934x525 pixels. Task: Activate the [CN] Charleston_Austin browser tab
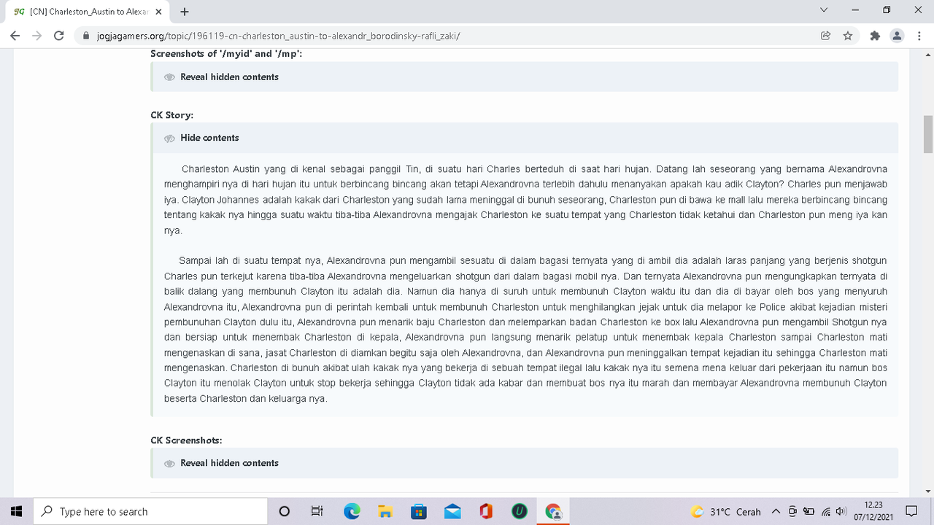(x=88, y=12)
